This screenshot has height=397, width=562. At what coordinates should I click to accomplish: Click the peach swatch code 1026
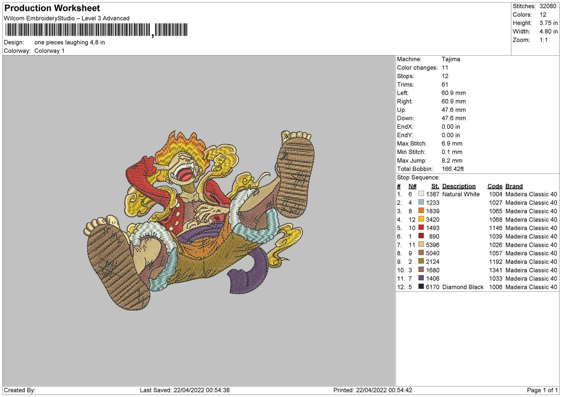pos(421,244)
